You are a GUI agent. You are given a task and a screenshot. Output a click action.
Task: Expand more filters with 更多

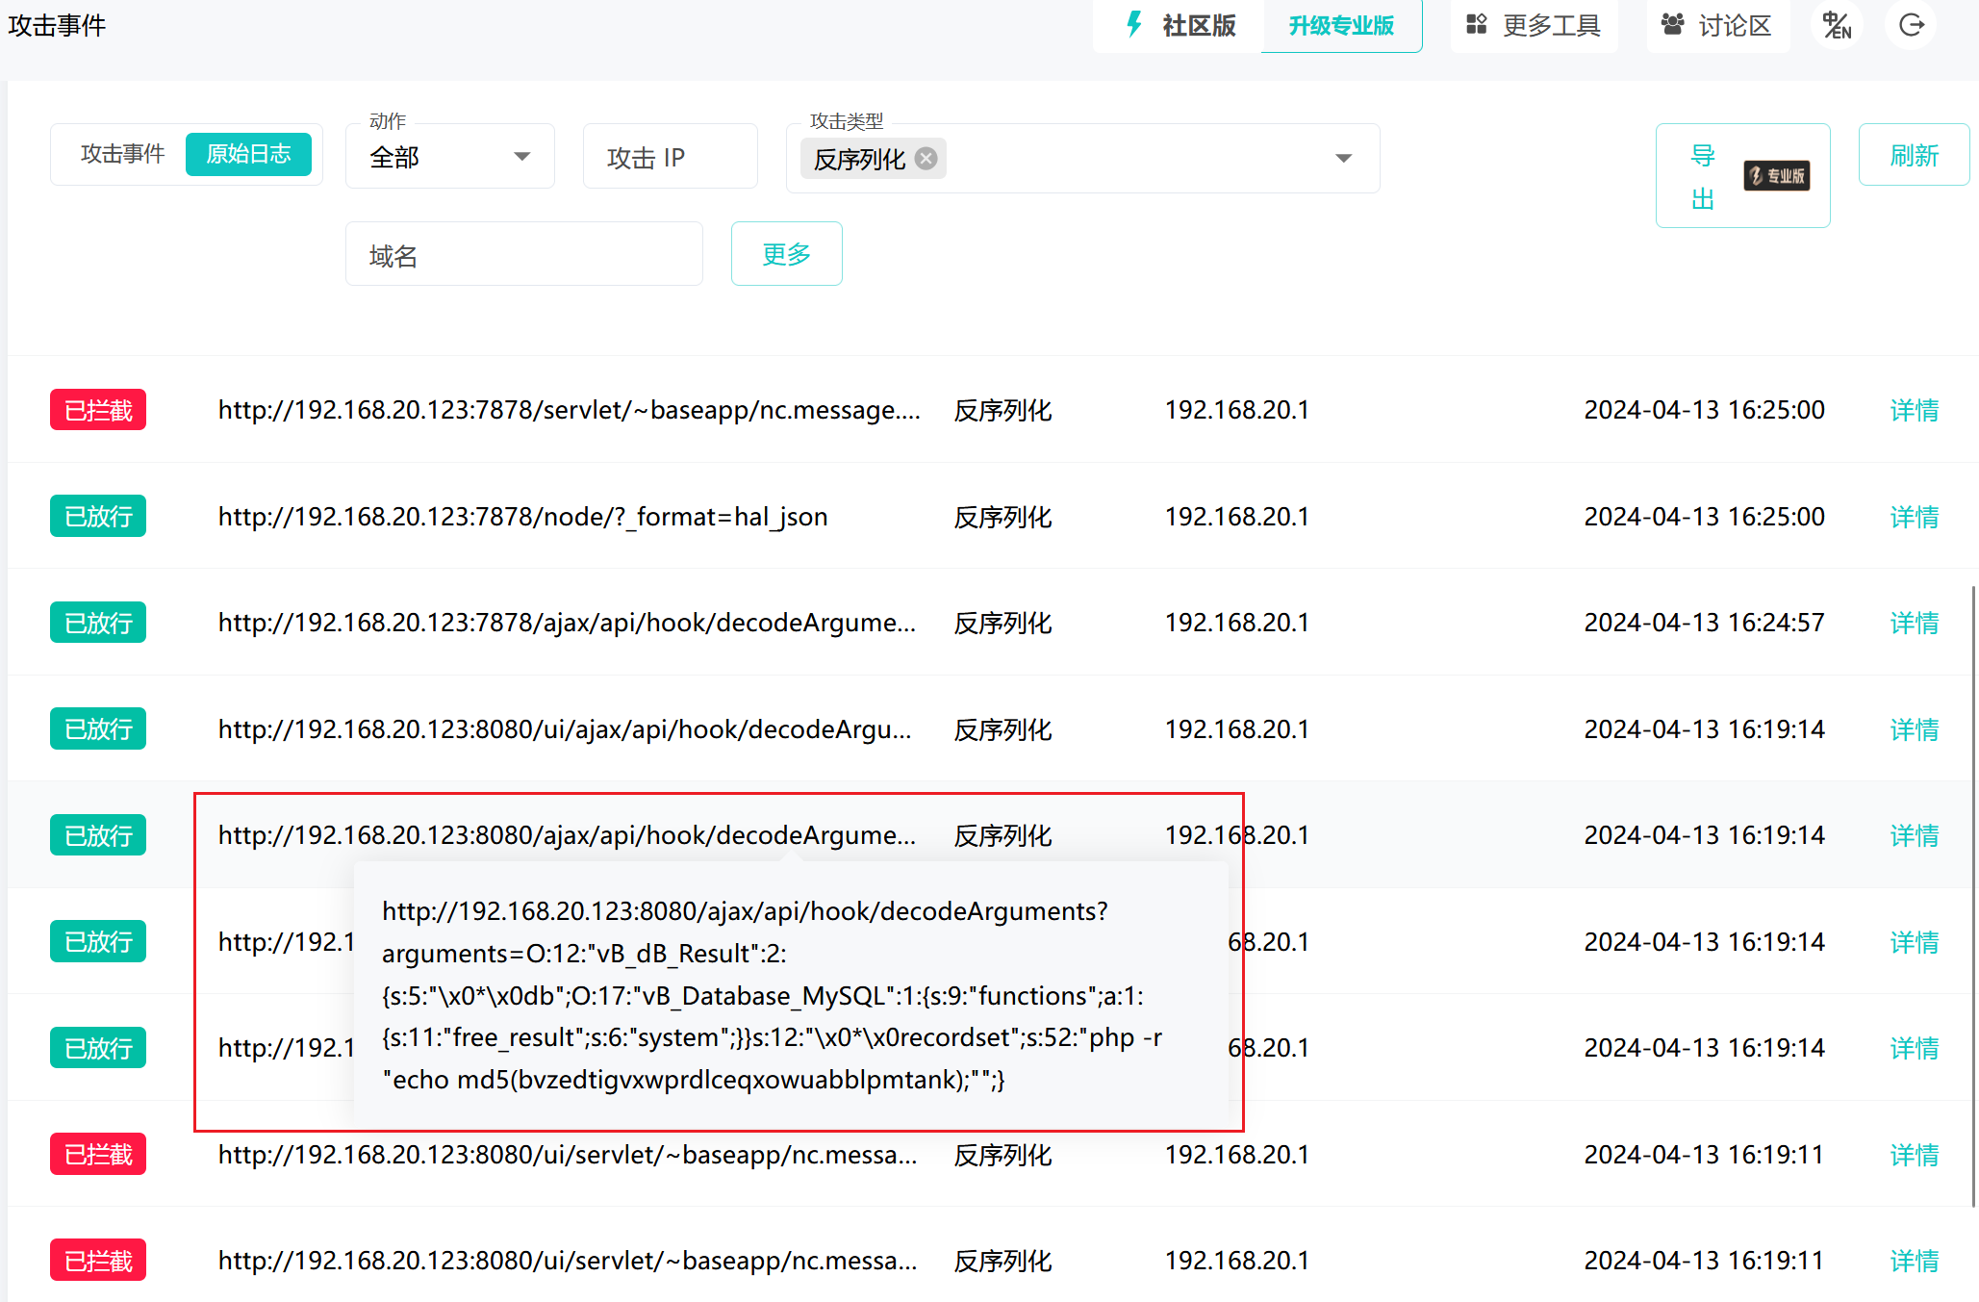pyautogui.click(x=786, y=254)
